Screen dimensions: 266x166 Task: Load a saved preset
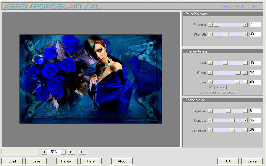tap(12, 161)
